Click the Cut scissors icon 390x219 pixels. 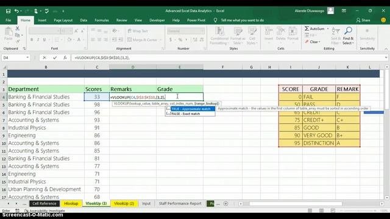coord(18,29)
